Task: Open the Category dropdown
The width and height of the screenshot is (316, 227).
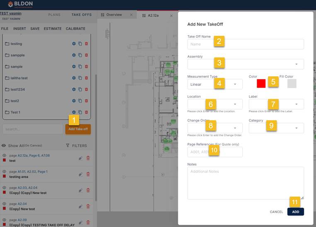Action: click(276, 128)
